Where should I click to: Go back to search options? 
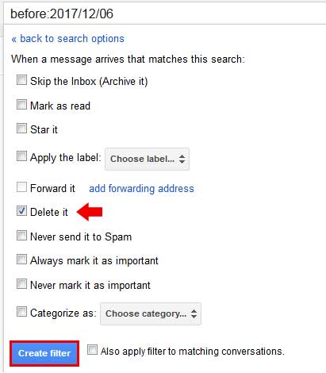67,39
